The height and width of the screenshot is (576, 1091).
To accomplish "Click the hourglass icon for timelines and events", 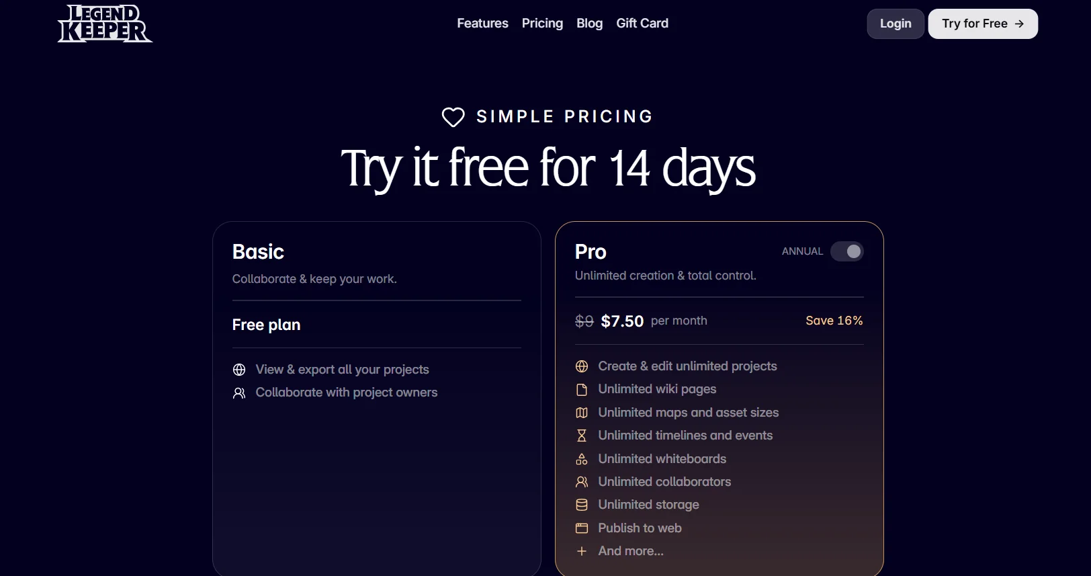I will tap(582, 436).
